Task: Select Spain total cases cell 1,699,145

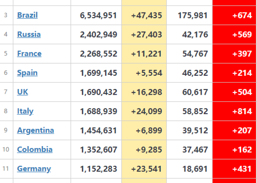Action: point(98,73)
